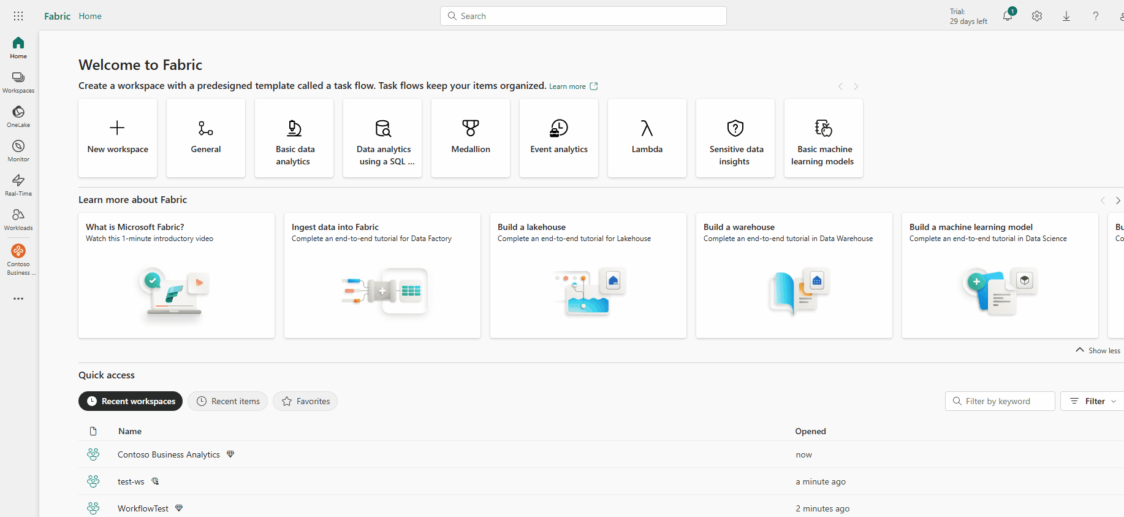Viewport: 1124px width, 517px height.
Task: Open Real-Time hub from sidebar
Action: (18, 185)
